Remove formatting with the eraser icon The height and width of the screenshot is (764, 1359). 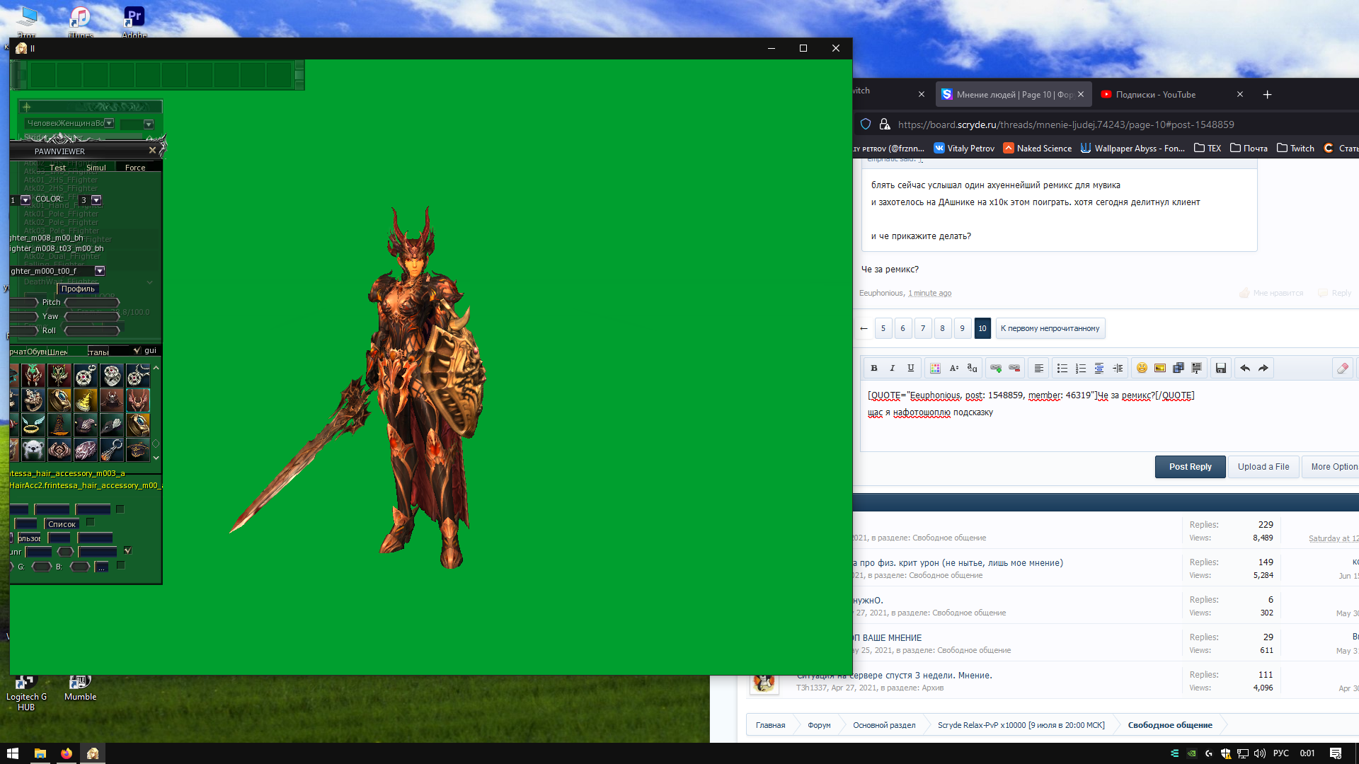(x=1342, y=368)
